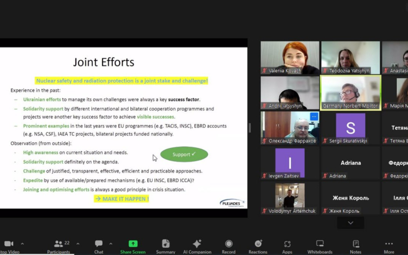Click the MAKE IT HAPPEN highlighted text
The height and width of the screenshot is (255, 408).
121,199
